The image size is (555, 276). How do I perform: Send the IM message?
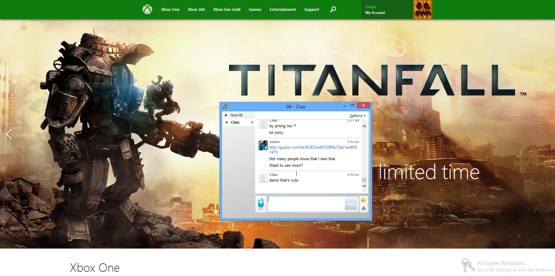[x=351, y=204]
